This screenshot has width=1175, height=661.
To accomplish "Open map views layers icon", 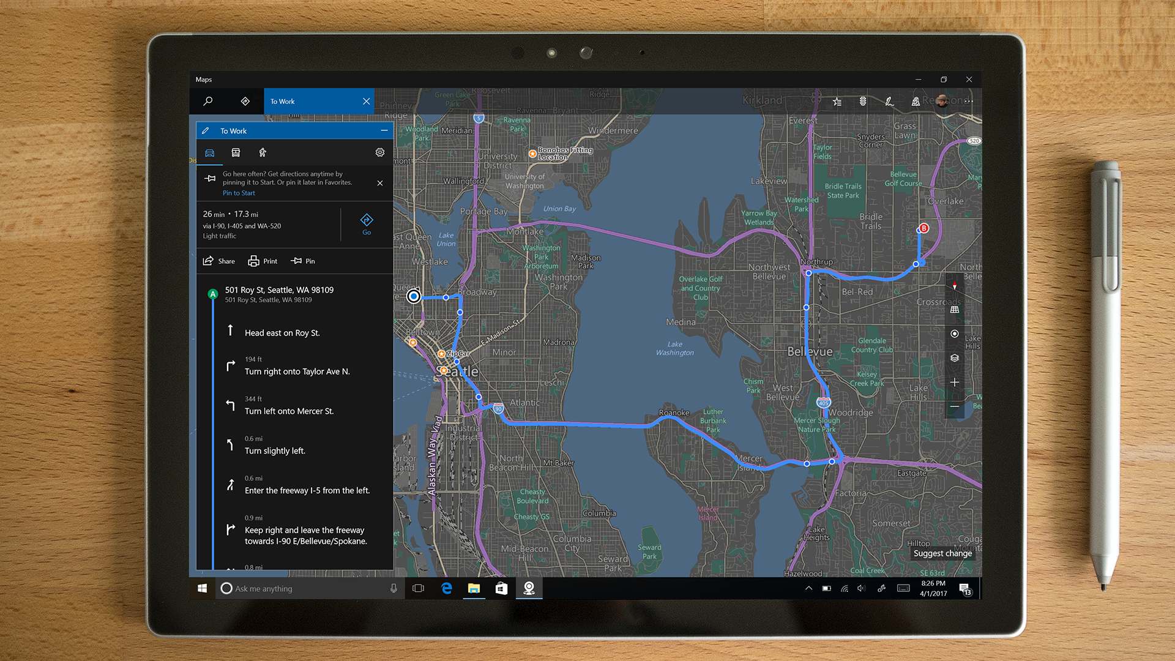I will tap(954, 358).
